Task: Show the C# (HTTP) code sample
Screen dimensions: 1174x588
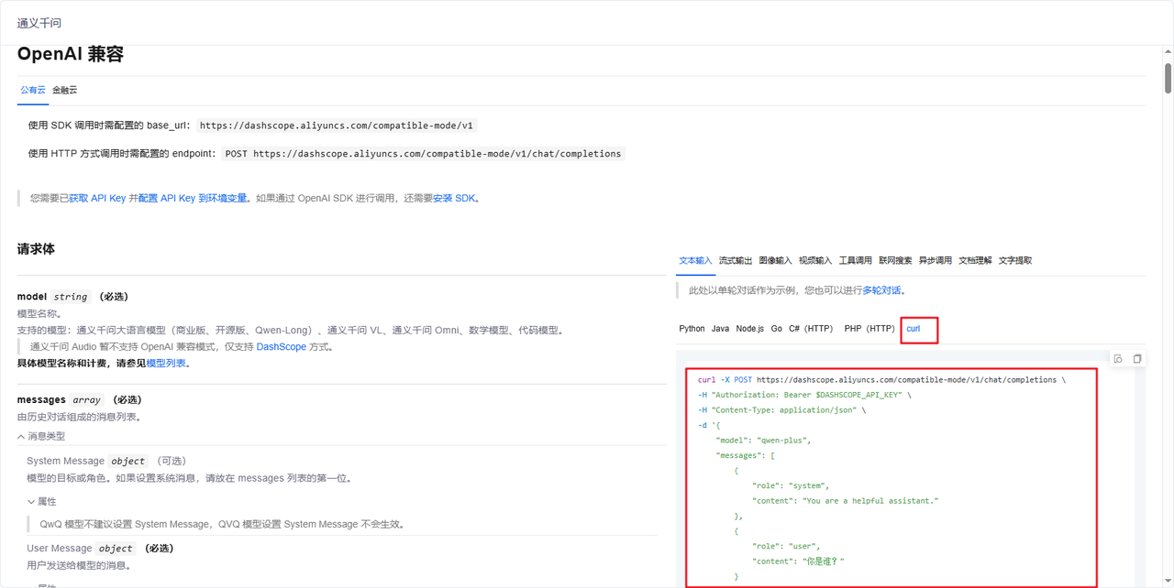Action: coord(811,329)
